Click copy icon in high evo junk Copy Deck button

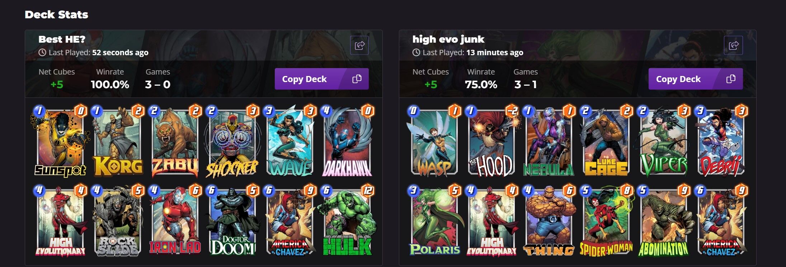pyautogui.click(x=731, y=79)
